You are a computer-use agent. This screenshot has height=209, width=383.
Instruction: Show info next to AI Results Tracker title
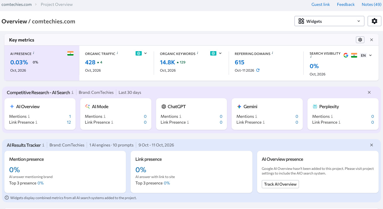coord(43,145)
